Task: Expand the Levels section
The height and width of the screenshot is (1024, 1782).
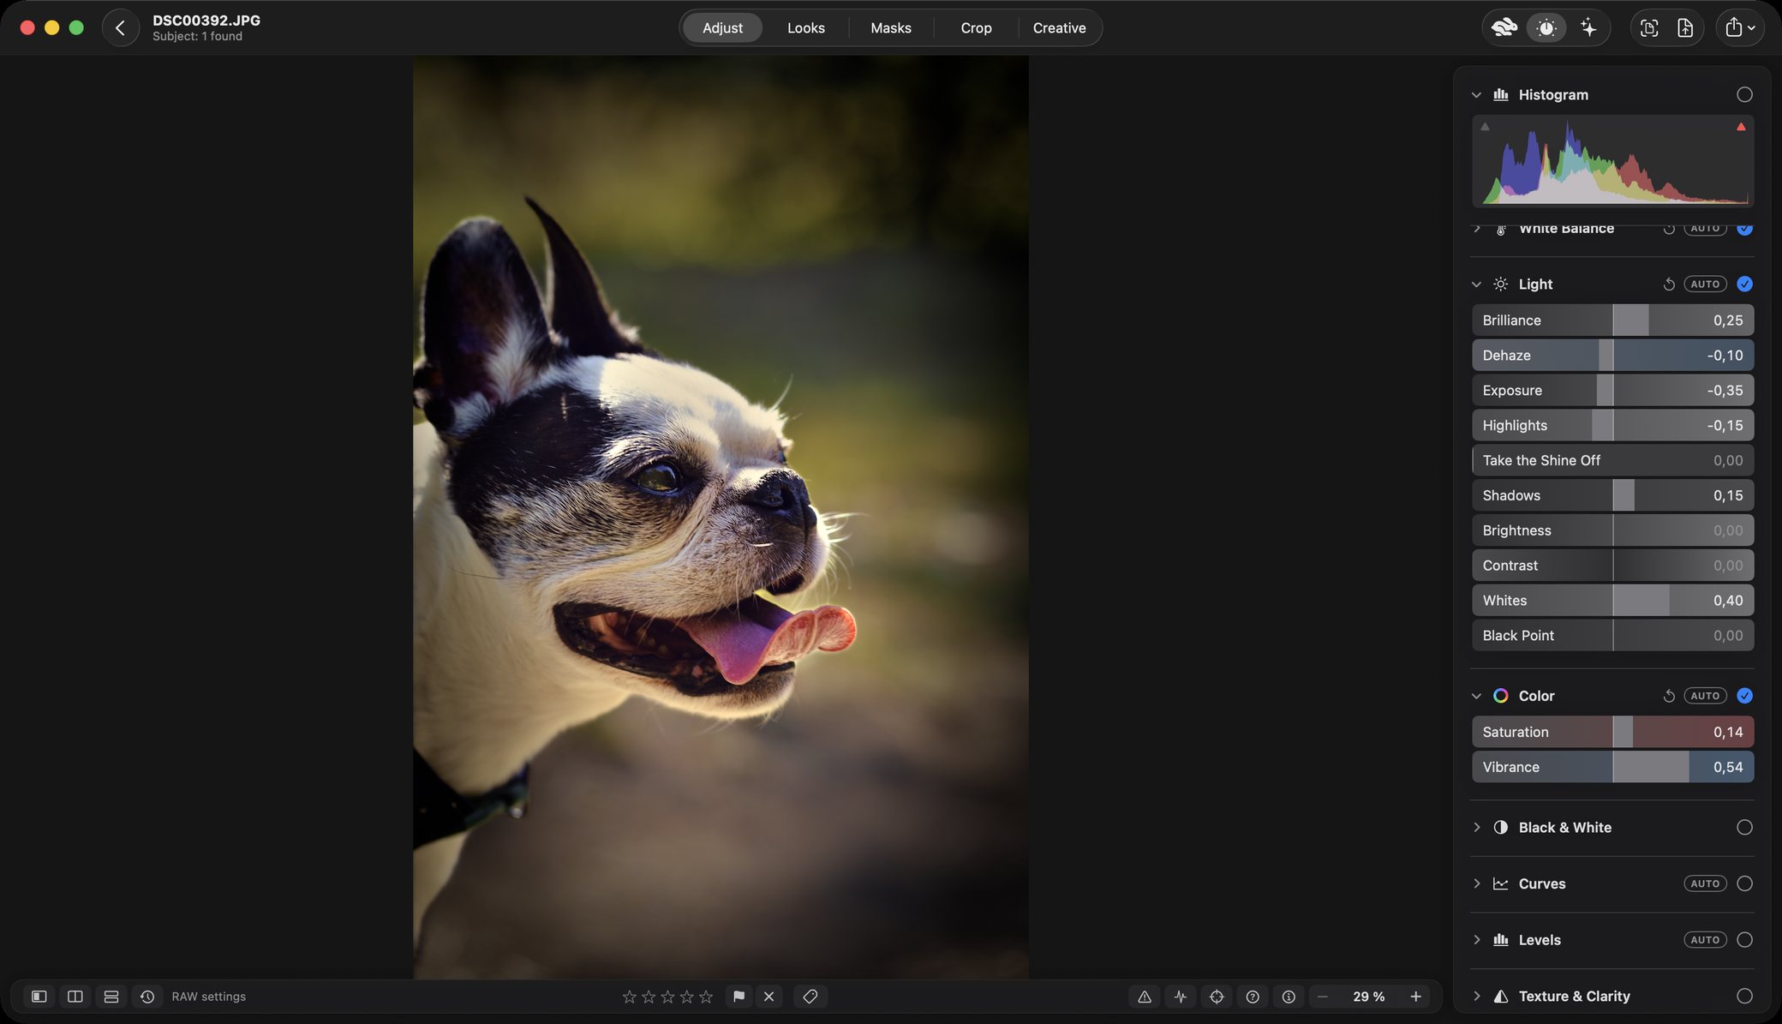Action: 1476,940
